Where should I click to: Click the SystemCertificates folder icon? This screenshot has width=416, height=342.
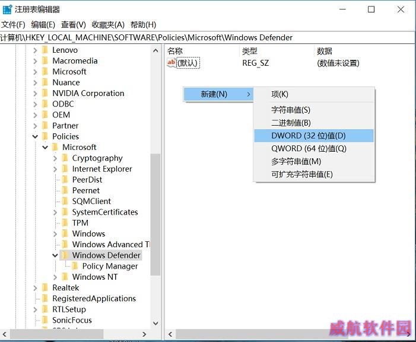pyautogui.click(x=65, y=212)
